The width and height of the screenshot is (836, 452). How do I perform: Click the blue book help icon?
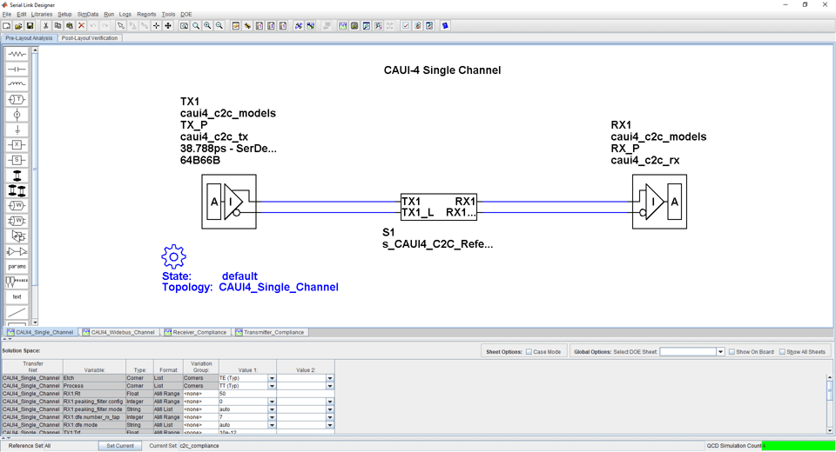tap(445, 25)
